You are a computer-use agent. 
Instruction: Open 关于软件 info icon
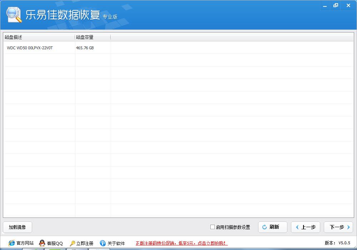(103, 243)
